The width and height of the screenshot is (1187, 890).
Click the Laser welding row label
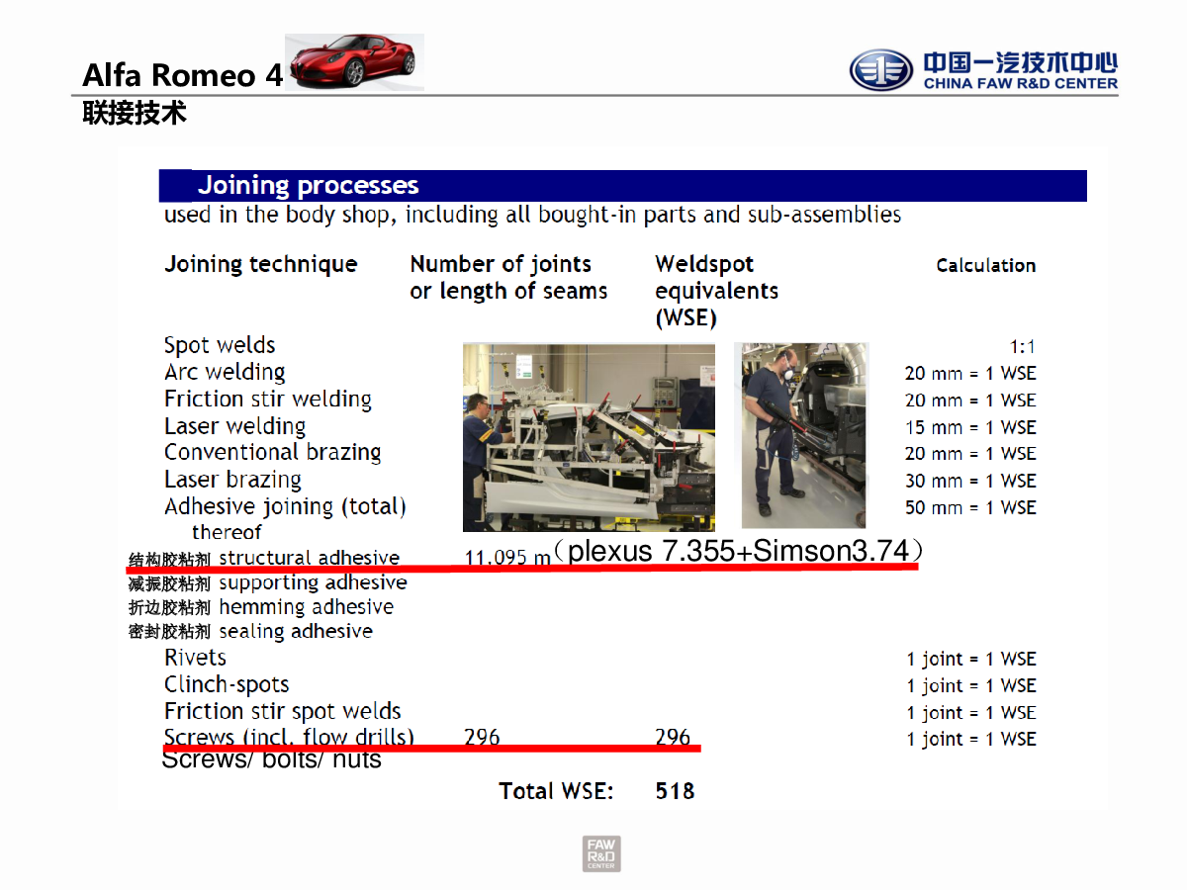(x=234, y=426)
